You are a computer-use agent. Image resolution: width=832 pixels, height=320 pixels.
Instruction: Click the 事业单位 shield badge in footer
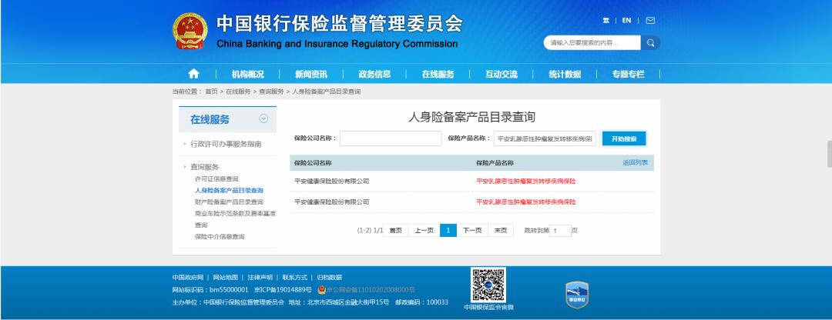tap(577, 294)
